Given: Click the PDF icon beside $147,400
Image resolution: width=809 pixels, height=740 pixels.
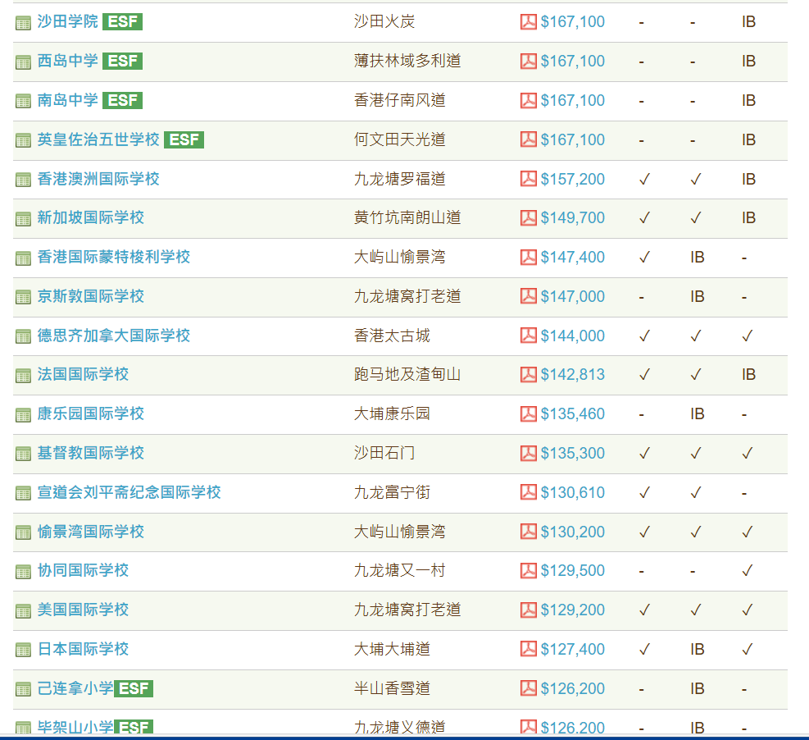Looking at the screenshot, I should (529, 257).
